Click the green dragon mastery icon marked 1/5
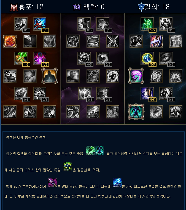The width and height of the screenshot is (186, 210). 21,58
